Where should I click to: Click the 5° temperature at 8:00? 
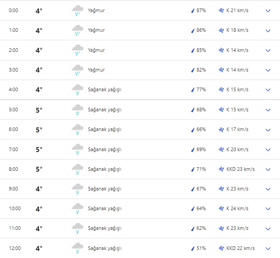pyautogui.click(x=39, y=169)
